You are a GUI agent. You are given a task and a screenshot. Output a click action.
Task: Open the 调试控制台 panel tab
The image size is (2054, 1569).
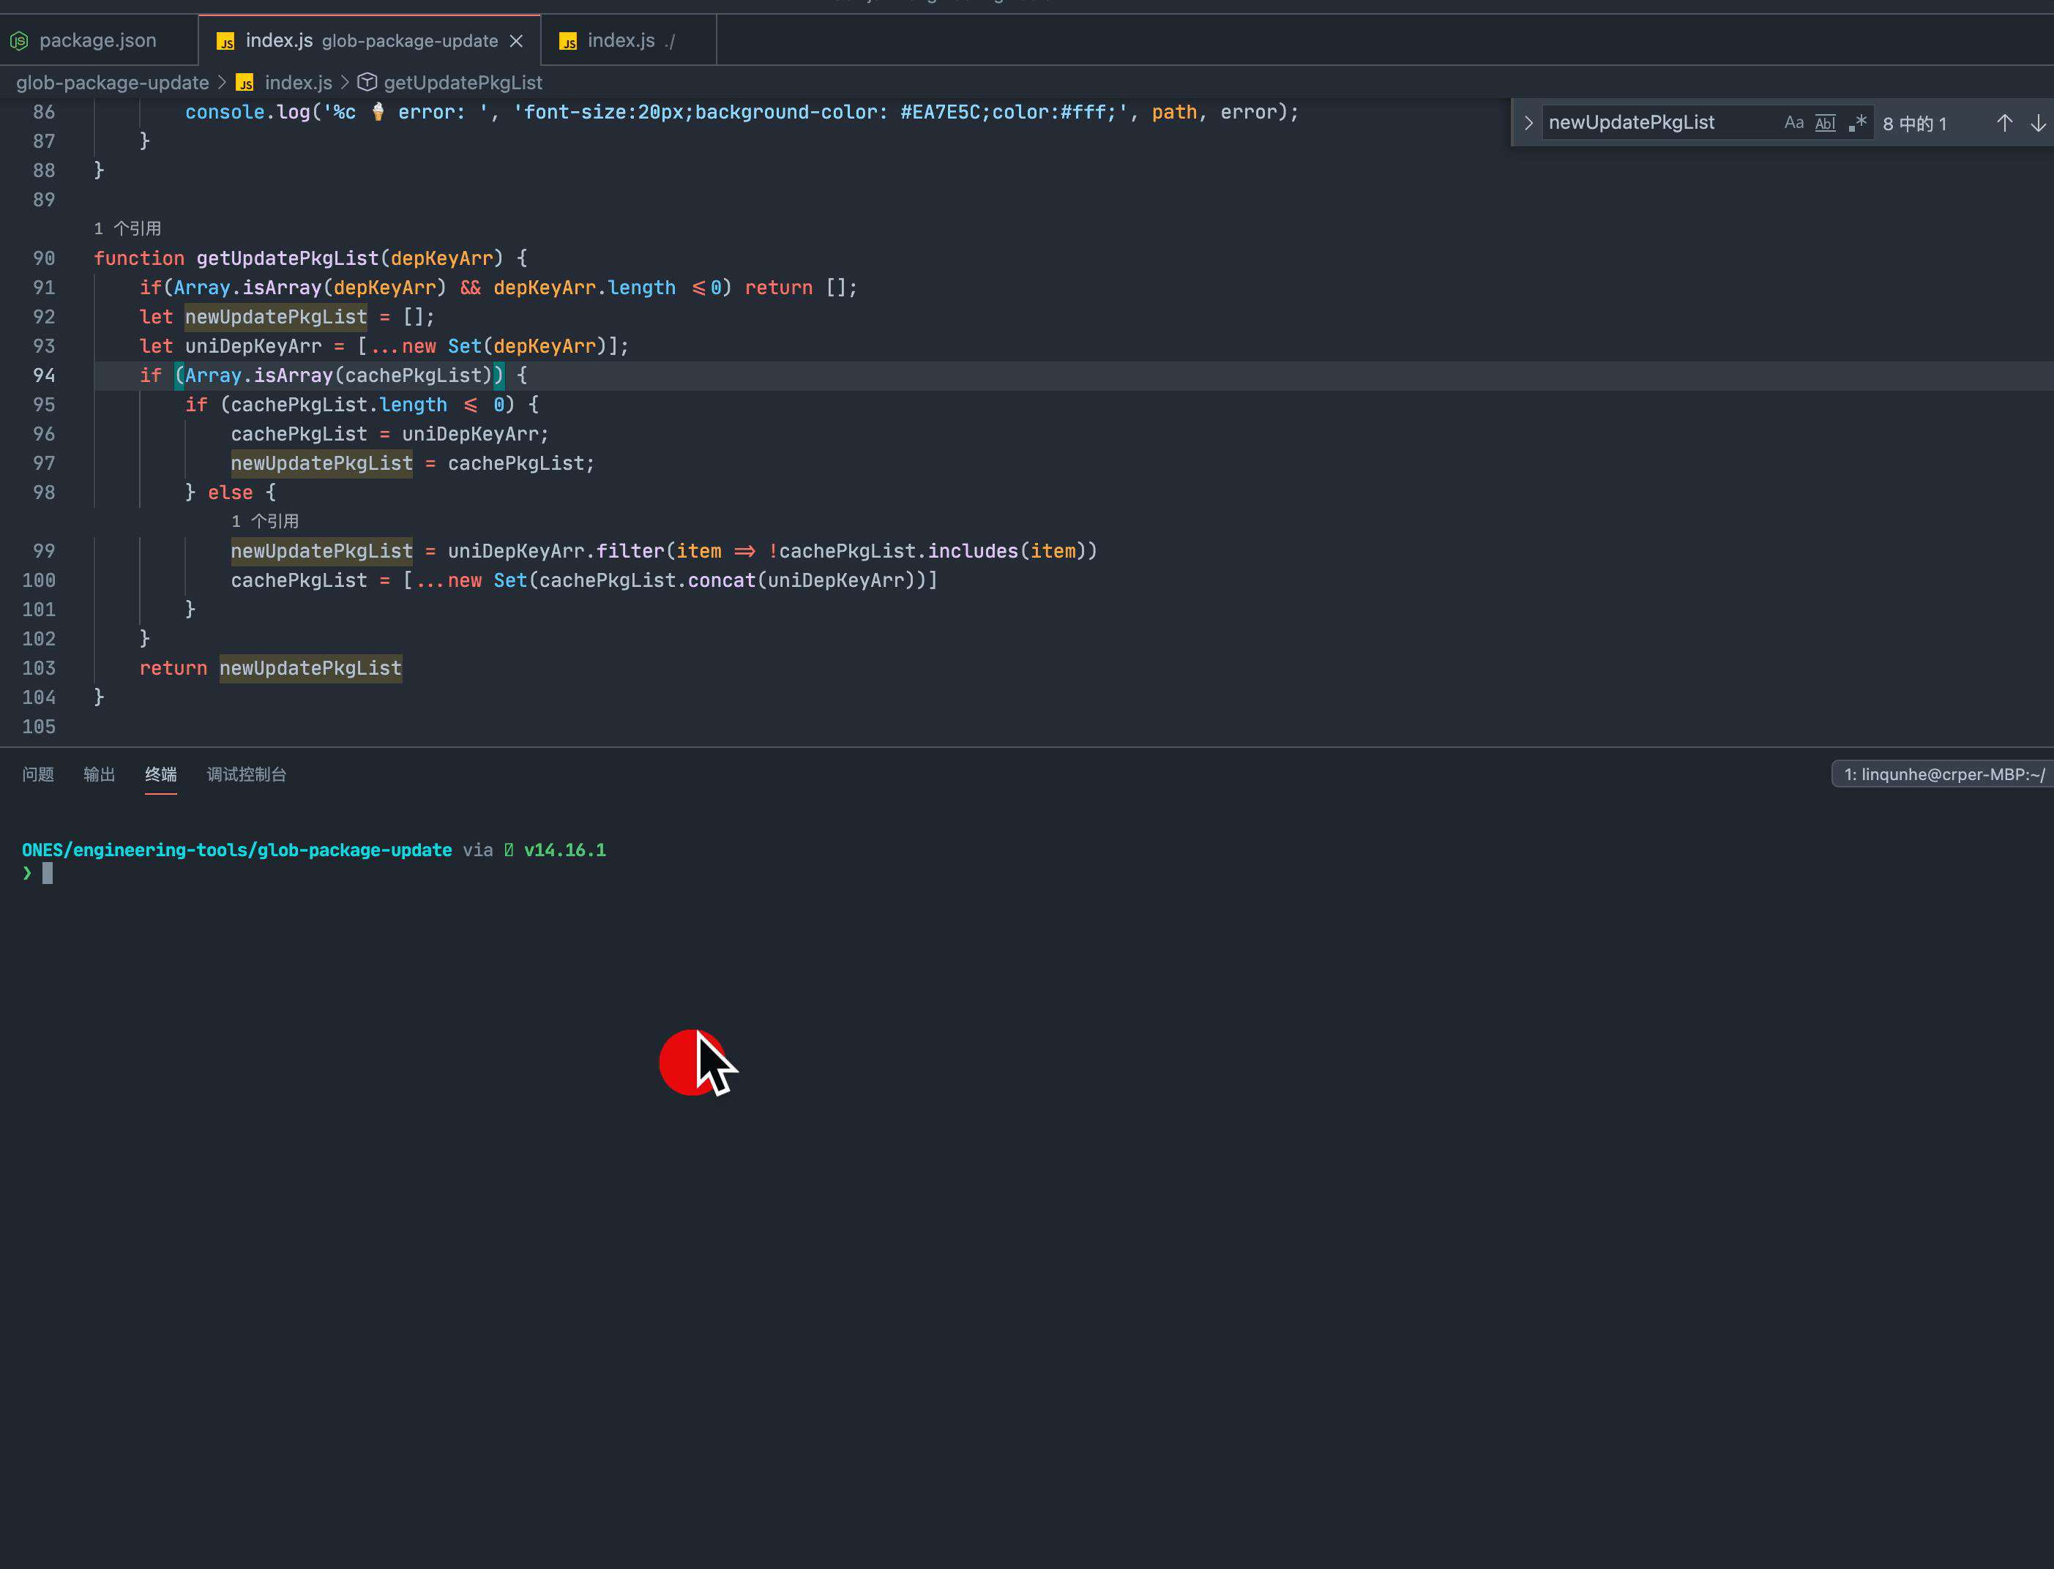click(247, 774)
